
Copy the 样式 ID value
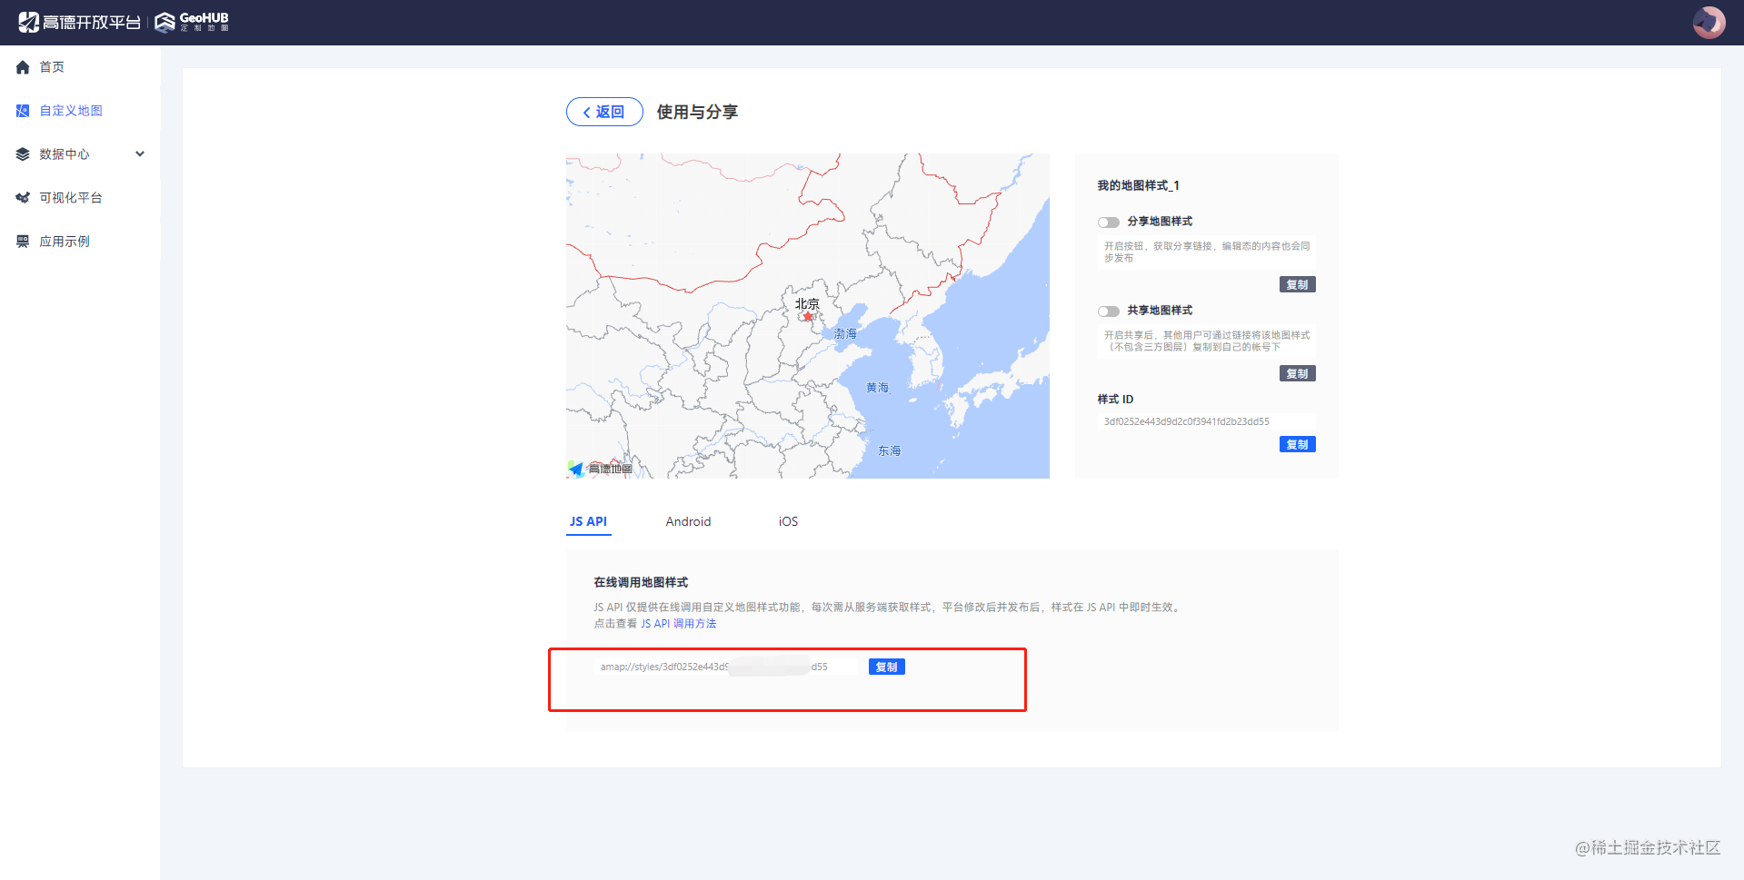click(x=1297, y=445)
